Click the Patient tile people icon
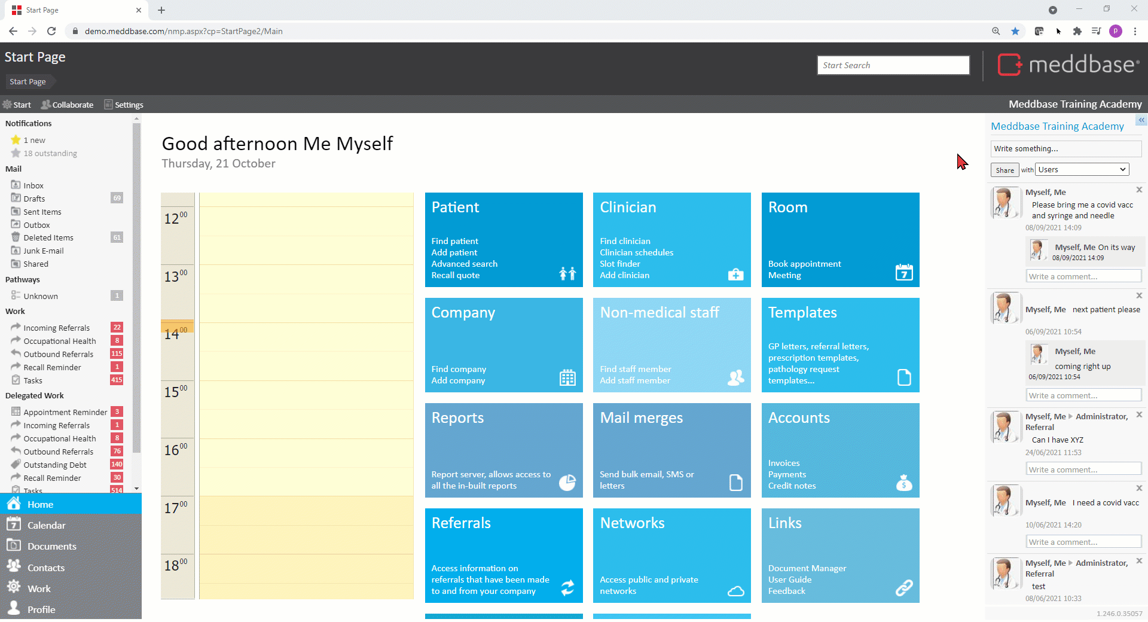The width and height of the screenshot is (1148, 622). click(x=567, y=274)
